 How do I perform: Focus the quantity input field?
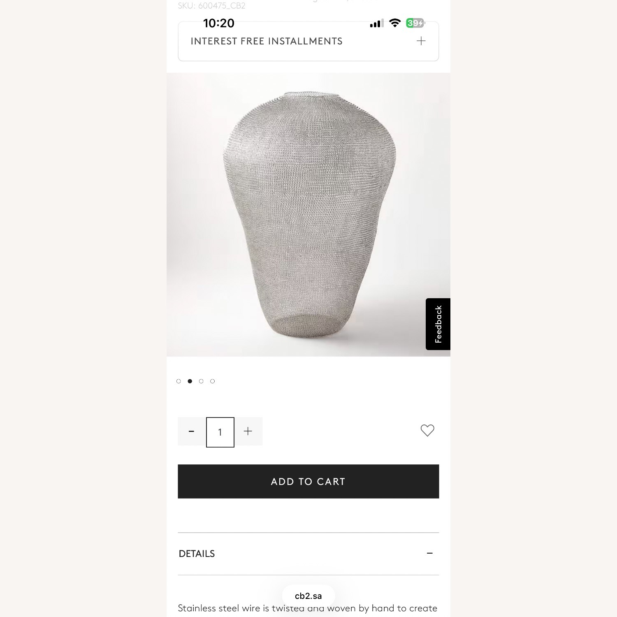pyautogui.click(x=220, y=432)
